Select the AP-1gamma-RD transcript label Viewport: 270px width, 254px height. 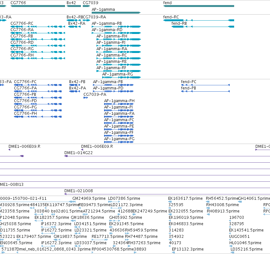107,29
